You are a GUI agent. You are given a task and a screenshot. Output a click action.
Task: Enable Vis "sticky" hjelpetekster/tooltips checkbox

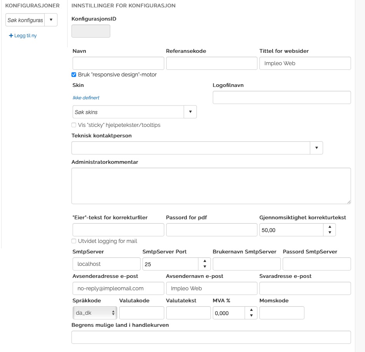[x=74, y=125]
